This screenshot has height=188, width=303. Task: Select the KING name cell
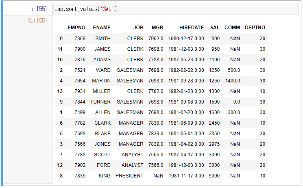[105, 176]
